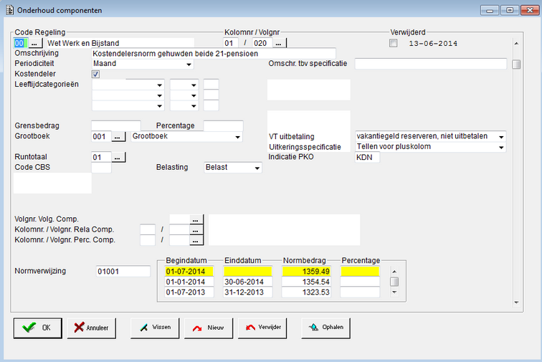Click the Grensbedrag field
The height and width of the screenshot is (362, 542).
(x=116, y=126)
